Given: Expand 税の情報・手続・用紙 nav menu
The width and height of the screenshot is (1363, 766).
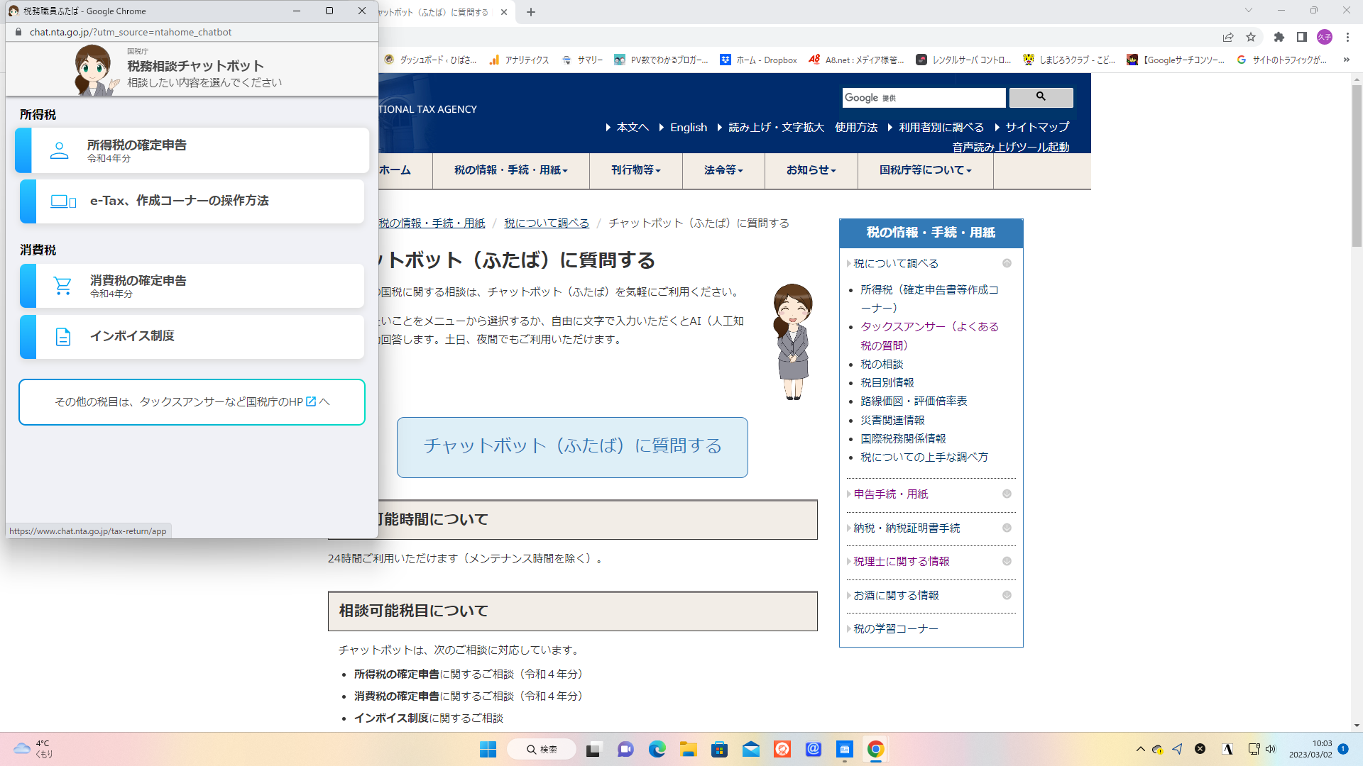Looking at the screenshot, I should (x=511, y=170).
